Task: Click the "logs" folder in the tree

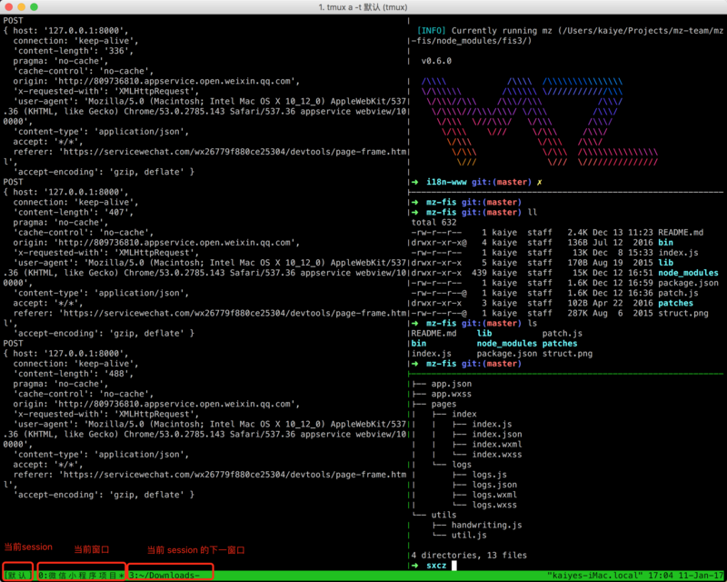Action: pyautogui.click(x=462, y=465)
